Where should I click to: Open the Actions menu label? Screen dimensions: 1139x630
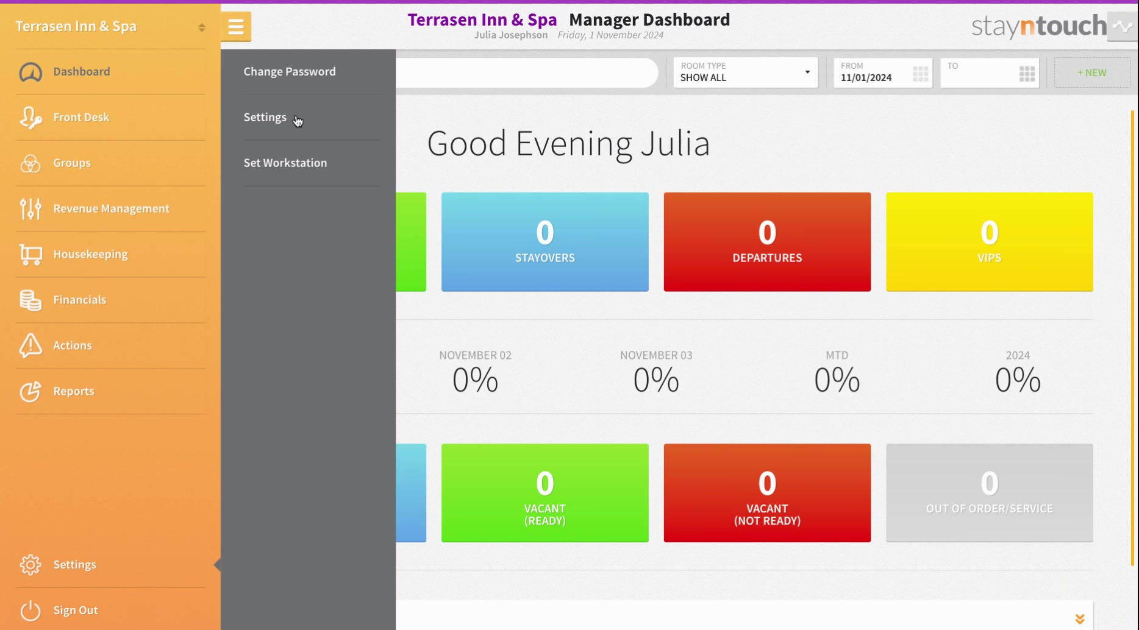(73, 345)
